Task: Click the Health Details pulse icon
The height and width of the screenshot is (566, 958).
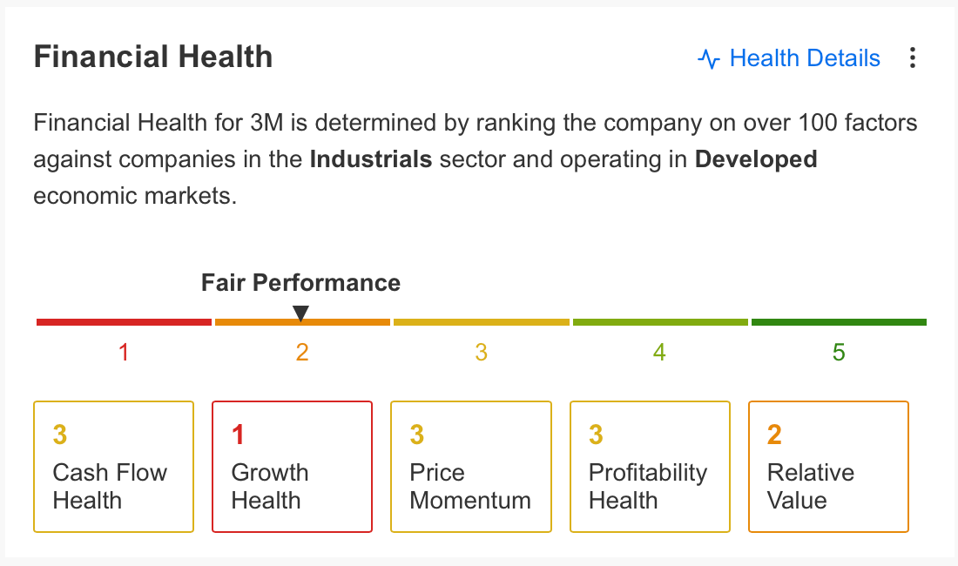Action: pyautogui.click(x=709, y=59)
